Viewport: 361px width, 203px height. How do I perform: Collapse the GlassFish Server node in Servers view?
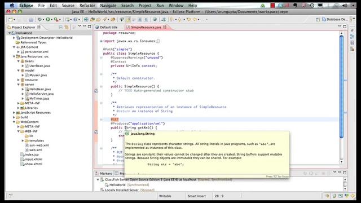[98, 179]
